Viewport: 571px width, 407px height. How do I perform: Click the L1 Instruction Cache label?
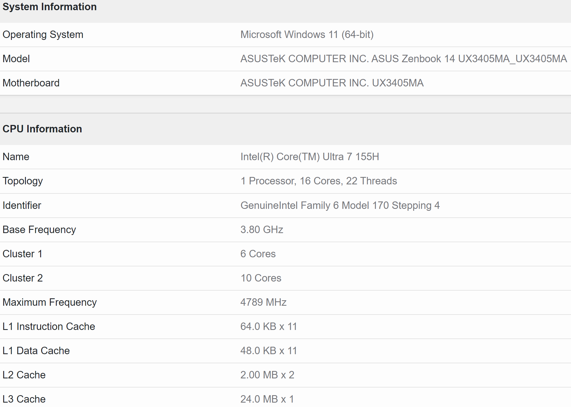pyautogui.click(x=49, y=327)
